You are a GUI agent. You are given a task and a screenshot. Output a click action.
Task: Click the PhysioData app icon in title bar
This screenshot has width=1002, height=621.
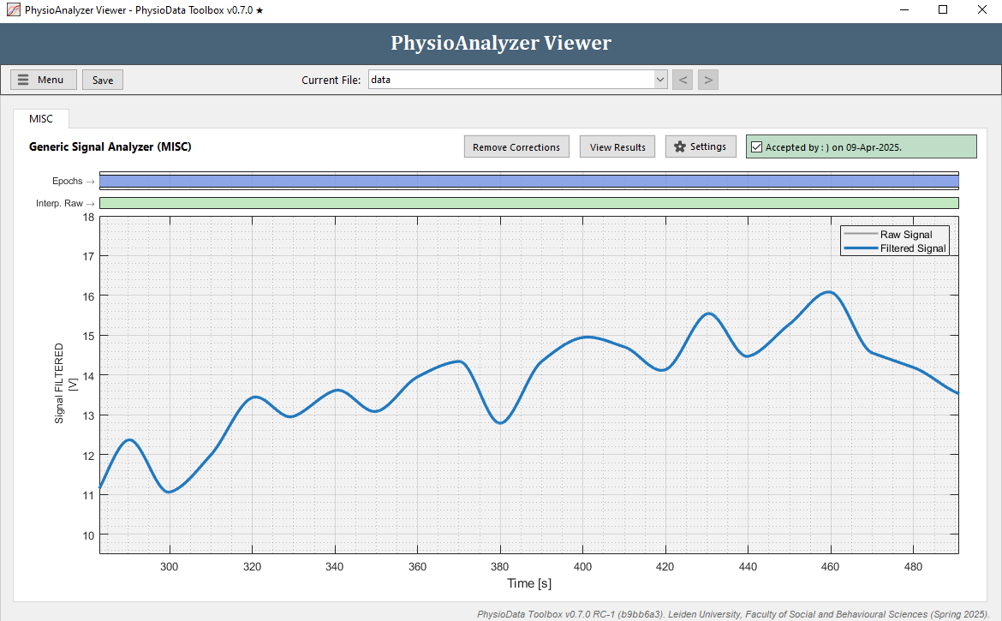pos(13,10)
